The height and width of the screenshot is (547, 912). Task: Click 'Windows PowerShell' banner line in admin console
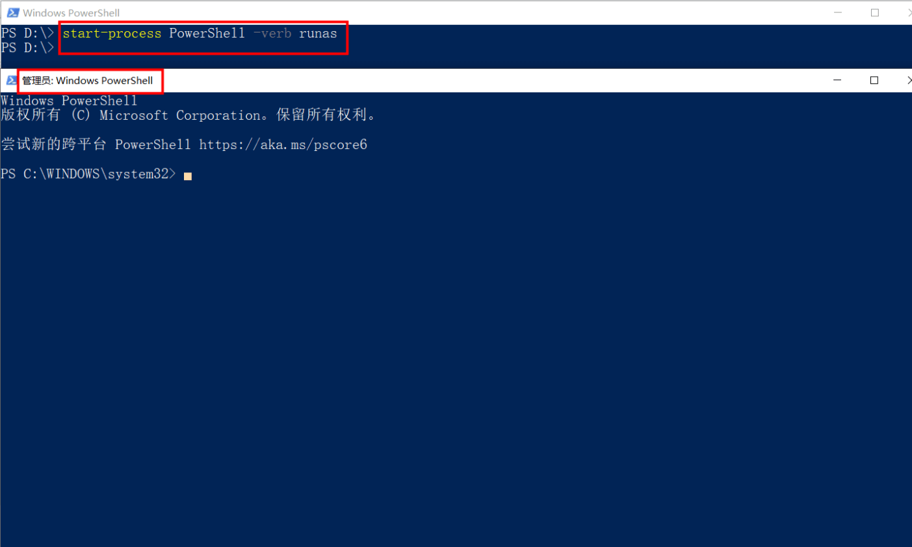tap(69, 100)
